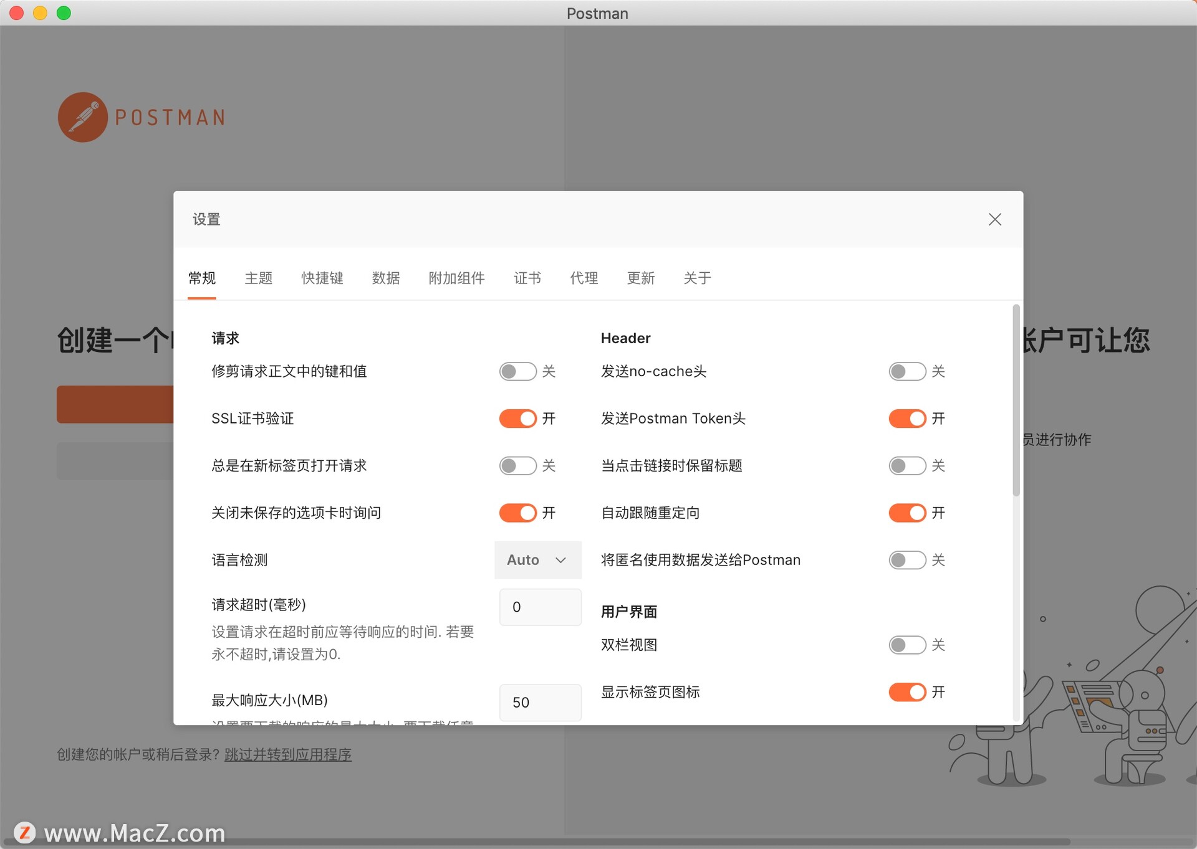Open the 语言检测 Auto dropdown
The width and height of the screenshot is (1197, 849).
[537, 560]
